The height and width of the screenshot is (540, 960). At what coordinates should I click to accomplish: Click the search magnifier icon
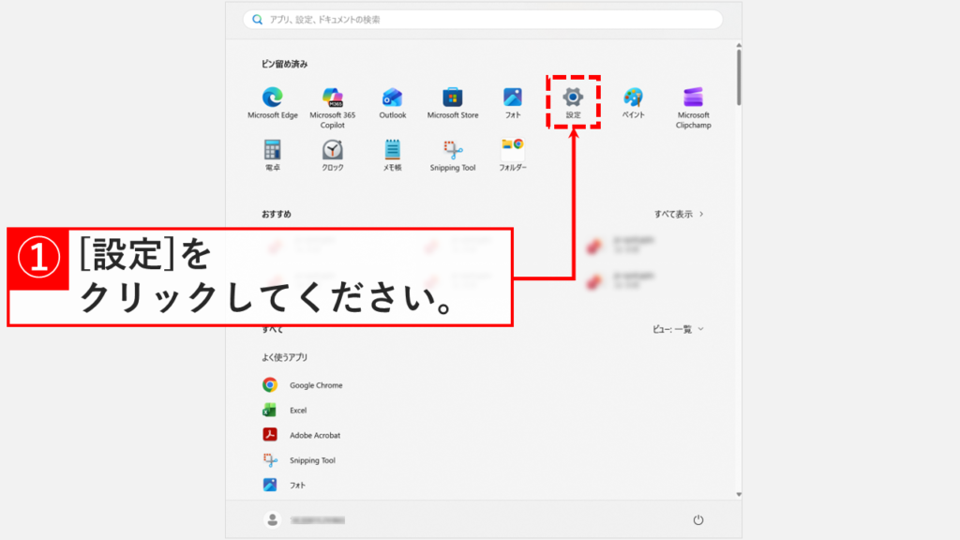point(258,20)
